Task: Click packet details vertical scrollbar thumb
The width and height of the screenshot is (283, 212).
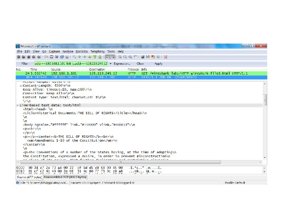Action: click(x=265, y=100)
